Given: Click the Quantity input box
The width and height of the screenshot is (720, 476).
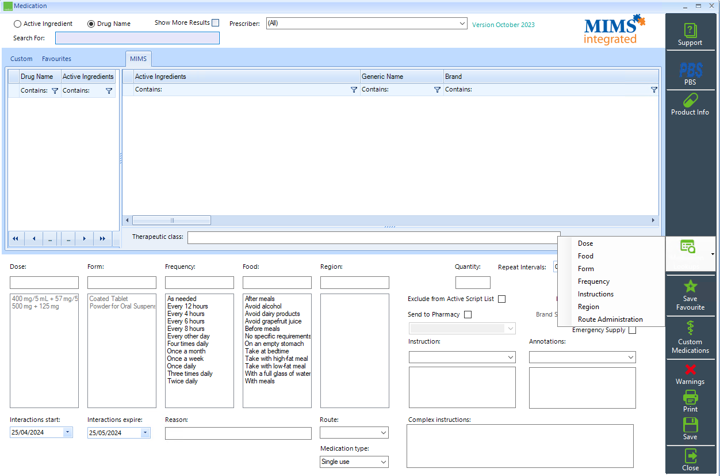Looking at the screenshot, I should (473, 283).
